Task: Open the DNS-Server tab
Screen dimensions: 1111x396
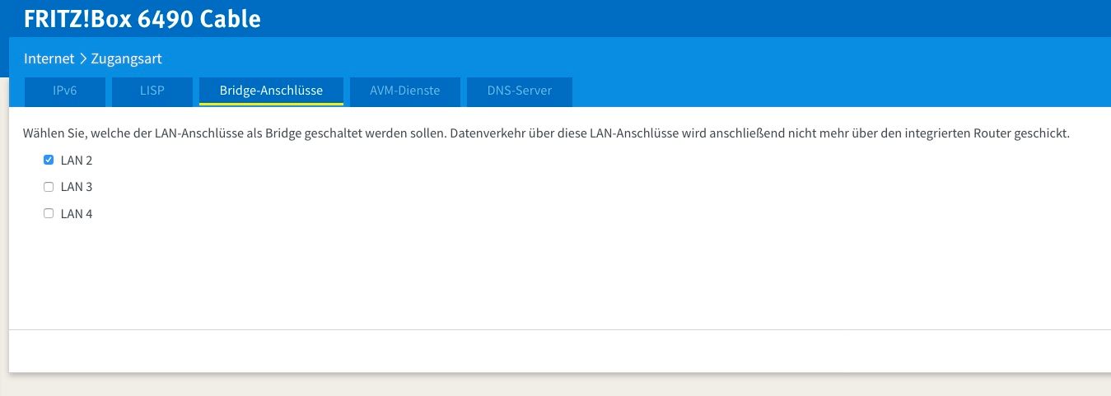Action: click(x=519, y=91)
